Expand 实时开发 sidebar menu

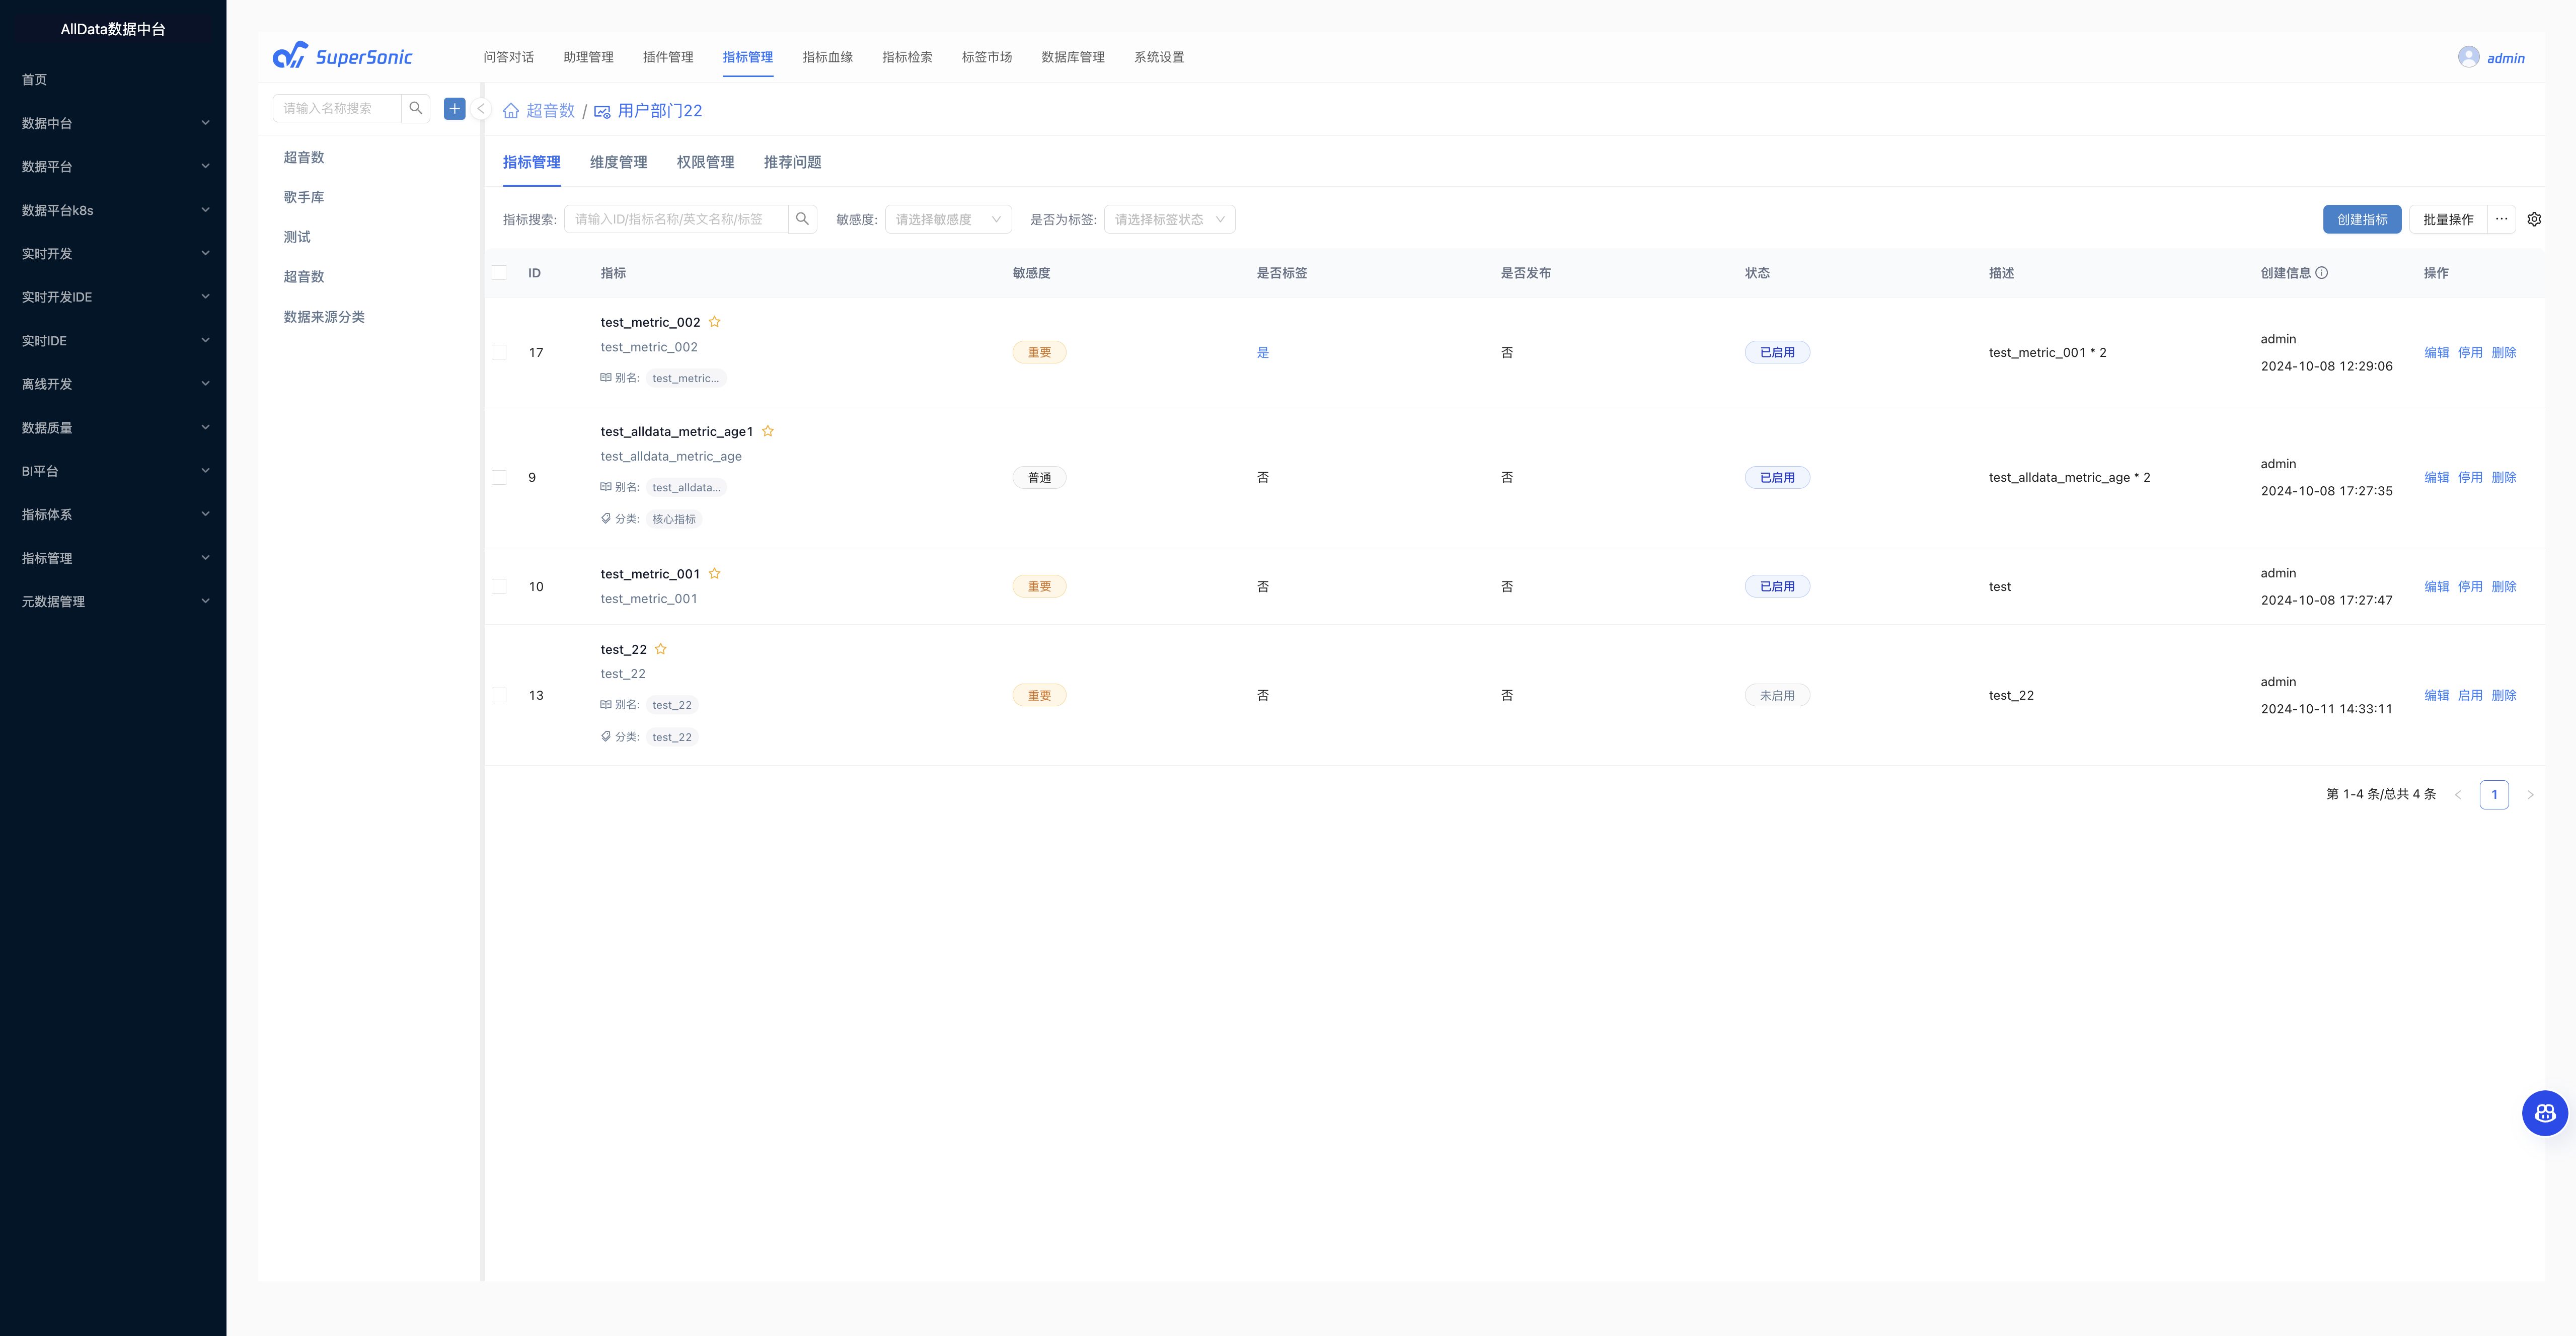pos(113,253)
